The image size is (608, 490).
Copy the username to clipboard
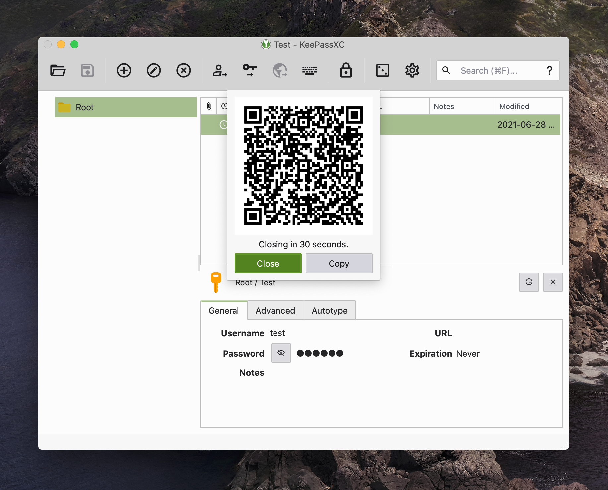[x=219, y=70]
